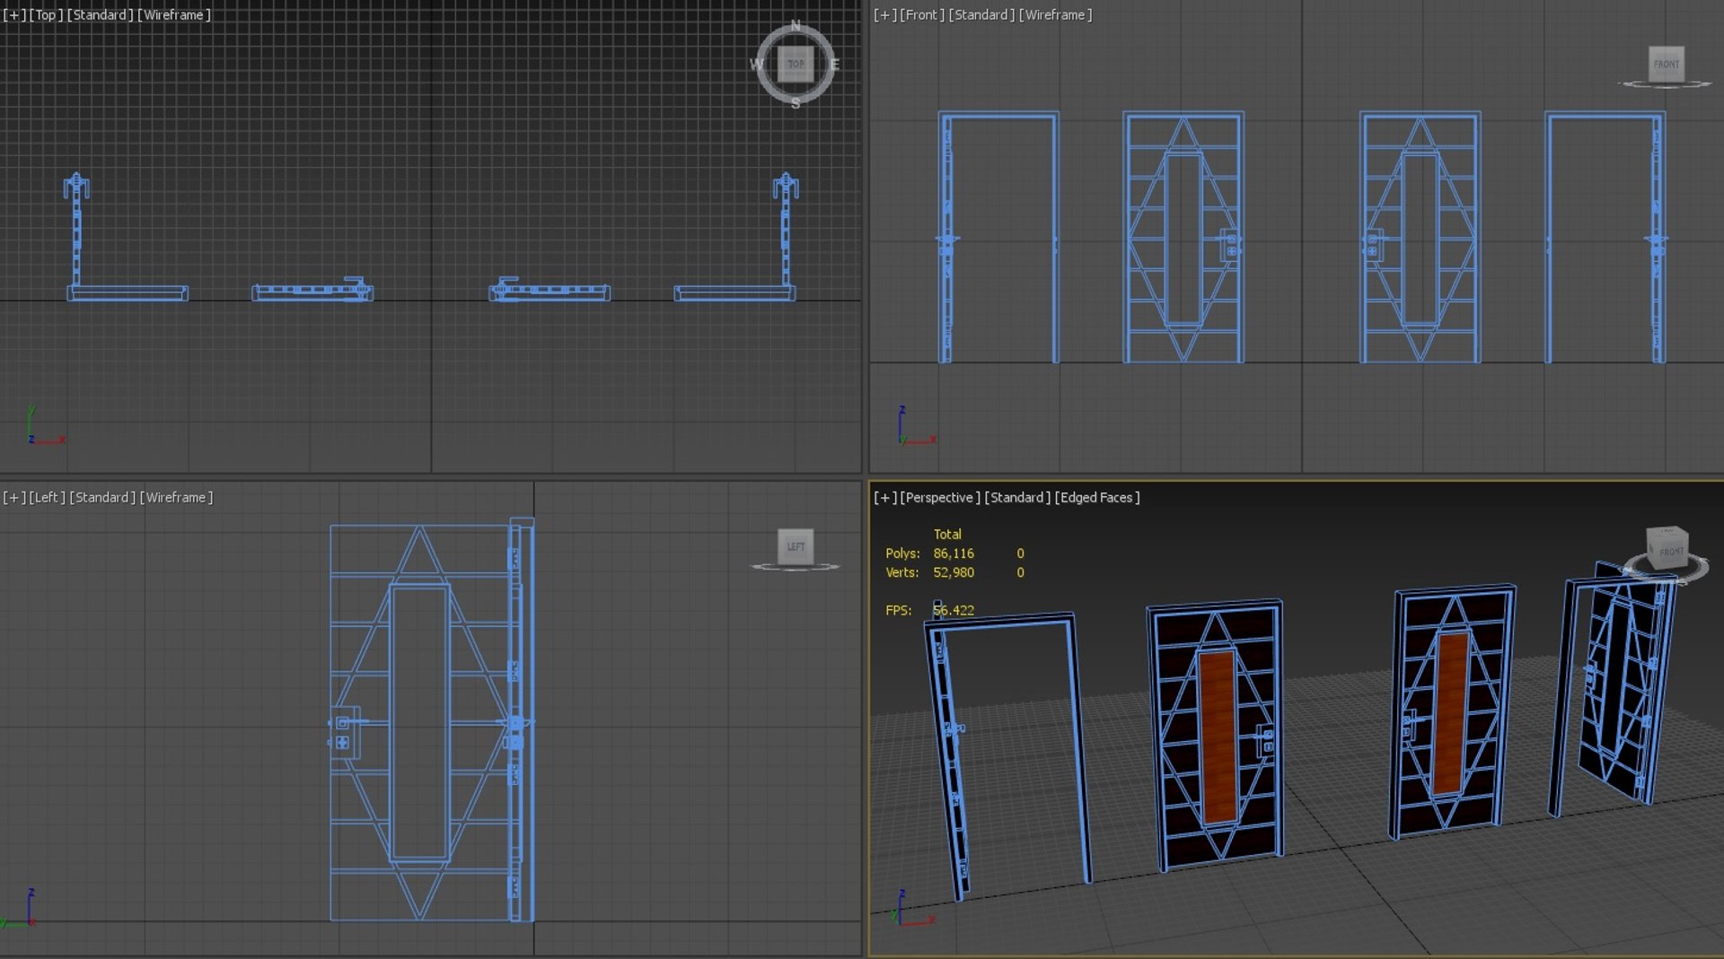
Task: Open the [Wireframe] menu in Top viewport
Action: tap(174, 15)
